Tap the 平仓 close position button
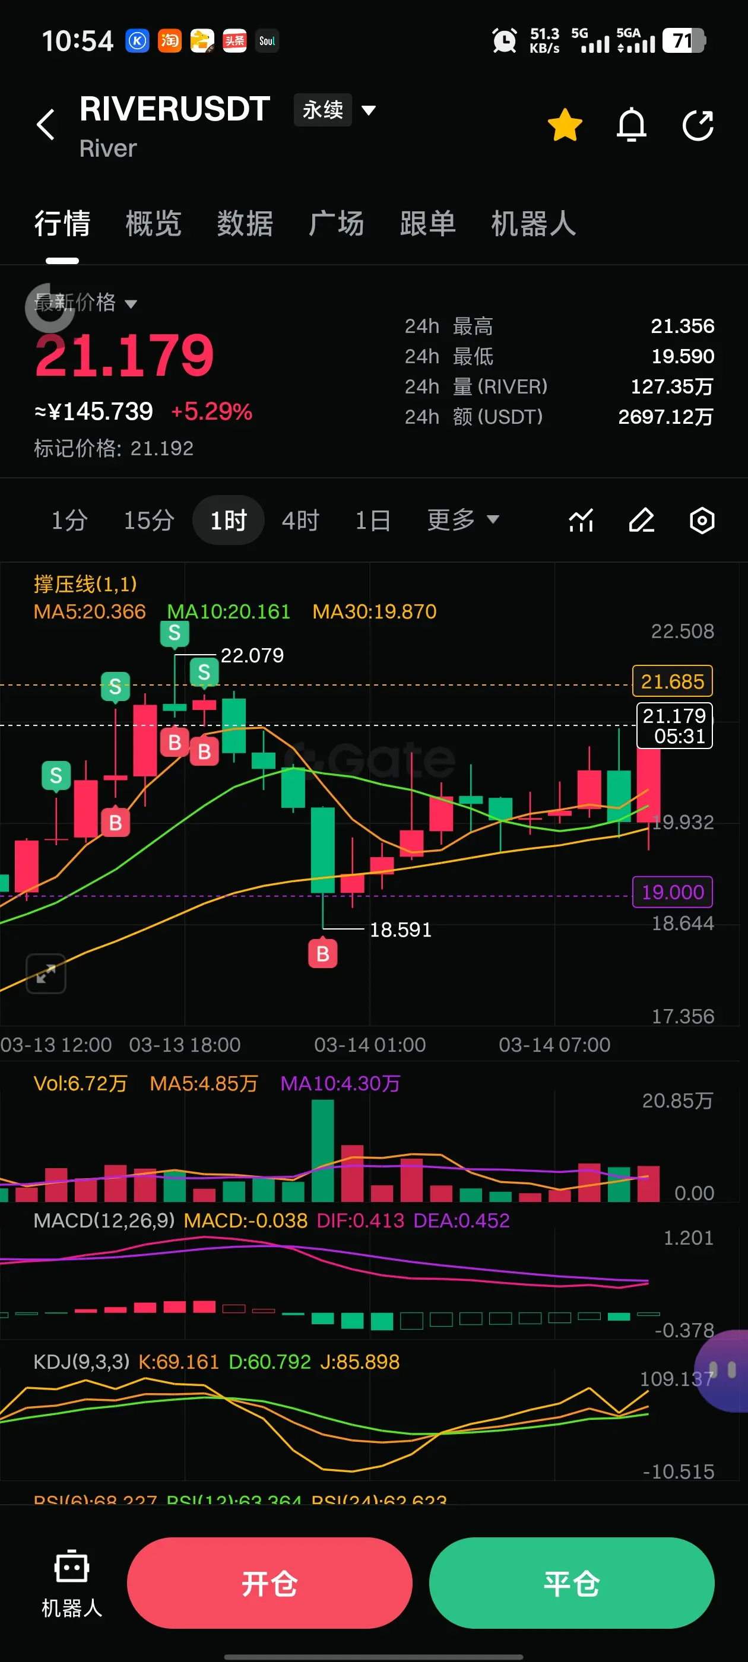748x1662 pixels. click(572, 1582)
